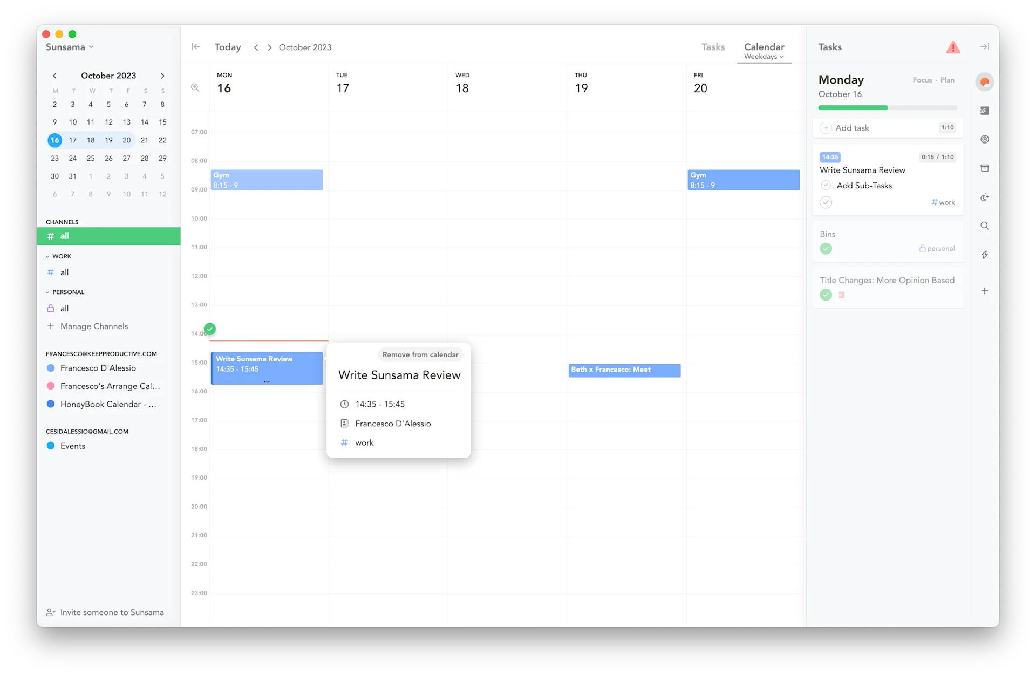Toggle completion on Title Changes task
The height and width of the screenshot is (676, 1036).
(x=826, y=295)
